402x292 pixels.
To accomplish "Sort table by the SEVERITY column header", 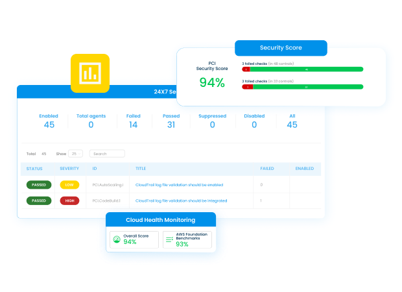I will click(69, 169).
